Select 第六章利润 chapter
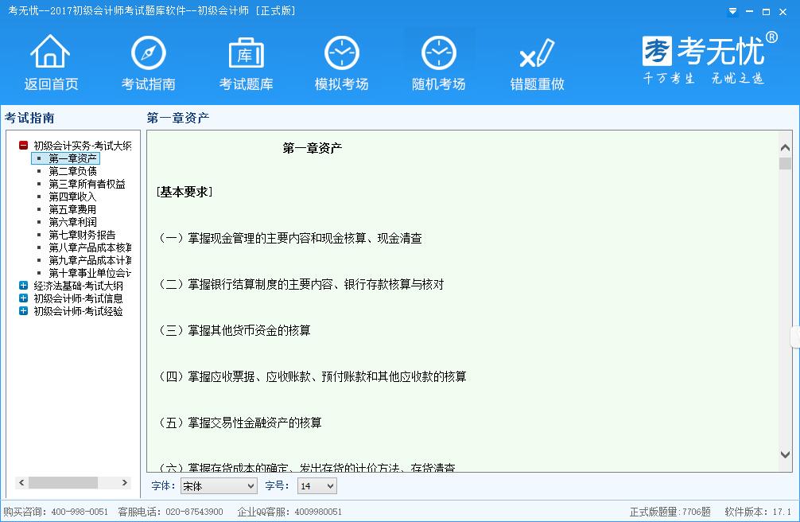800x522 pixels. (72, 222)
